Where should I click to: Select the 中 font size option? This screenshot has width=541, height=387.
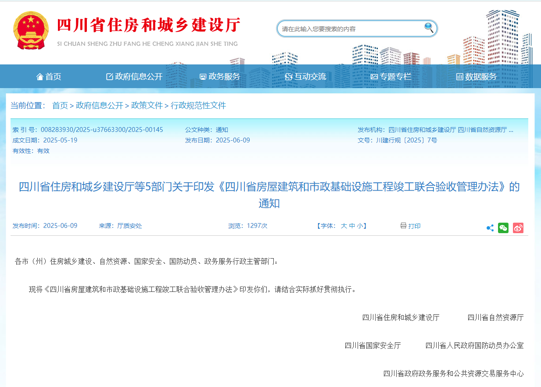click(x=353, y=226)
